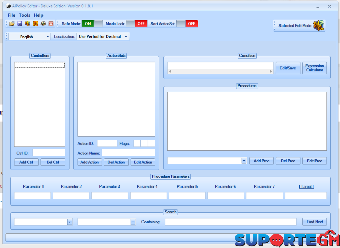Toggle the Sort ActionSet switch
The image size is (340, 248).
pyautogui.click(x=187, y=24)
